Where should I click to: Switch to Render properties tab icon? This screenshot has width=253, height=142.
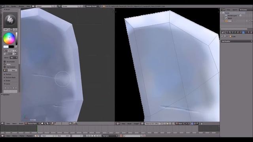tap(227, 32)
